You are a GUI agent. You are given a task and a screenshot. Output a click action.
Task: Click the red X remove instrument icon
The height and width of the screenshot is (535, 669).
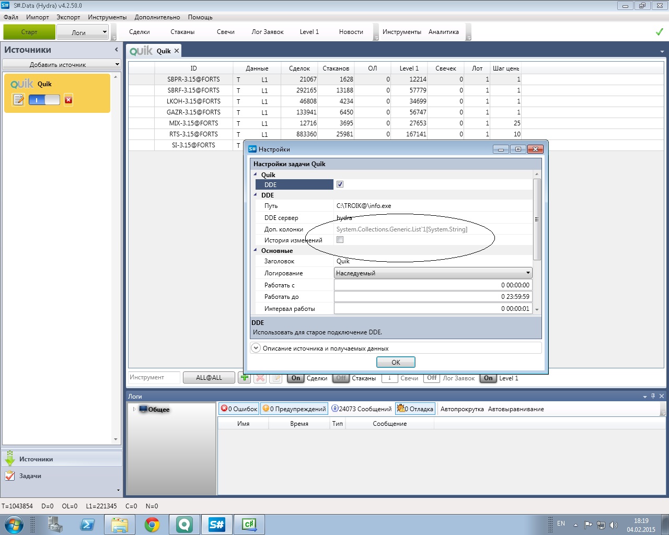pos(260,378)
